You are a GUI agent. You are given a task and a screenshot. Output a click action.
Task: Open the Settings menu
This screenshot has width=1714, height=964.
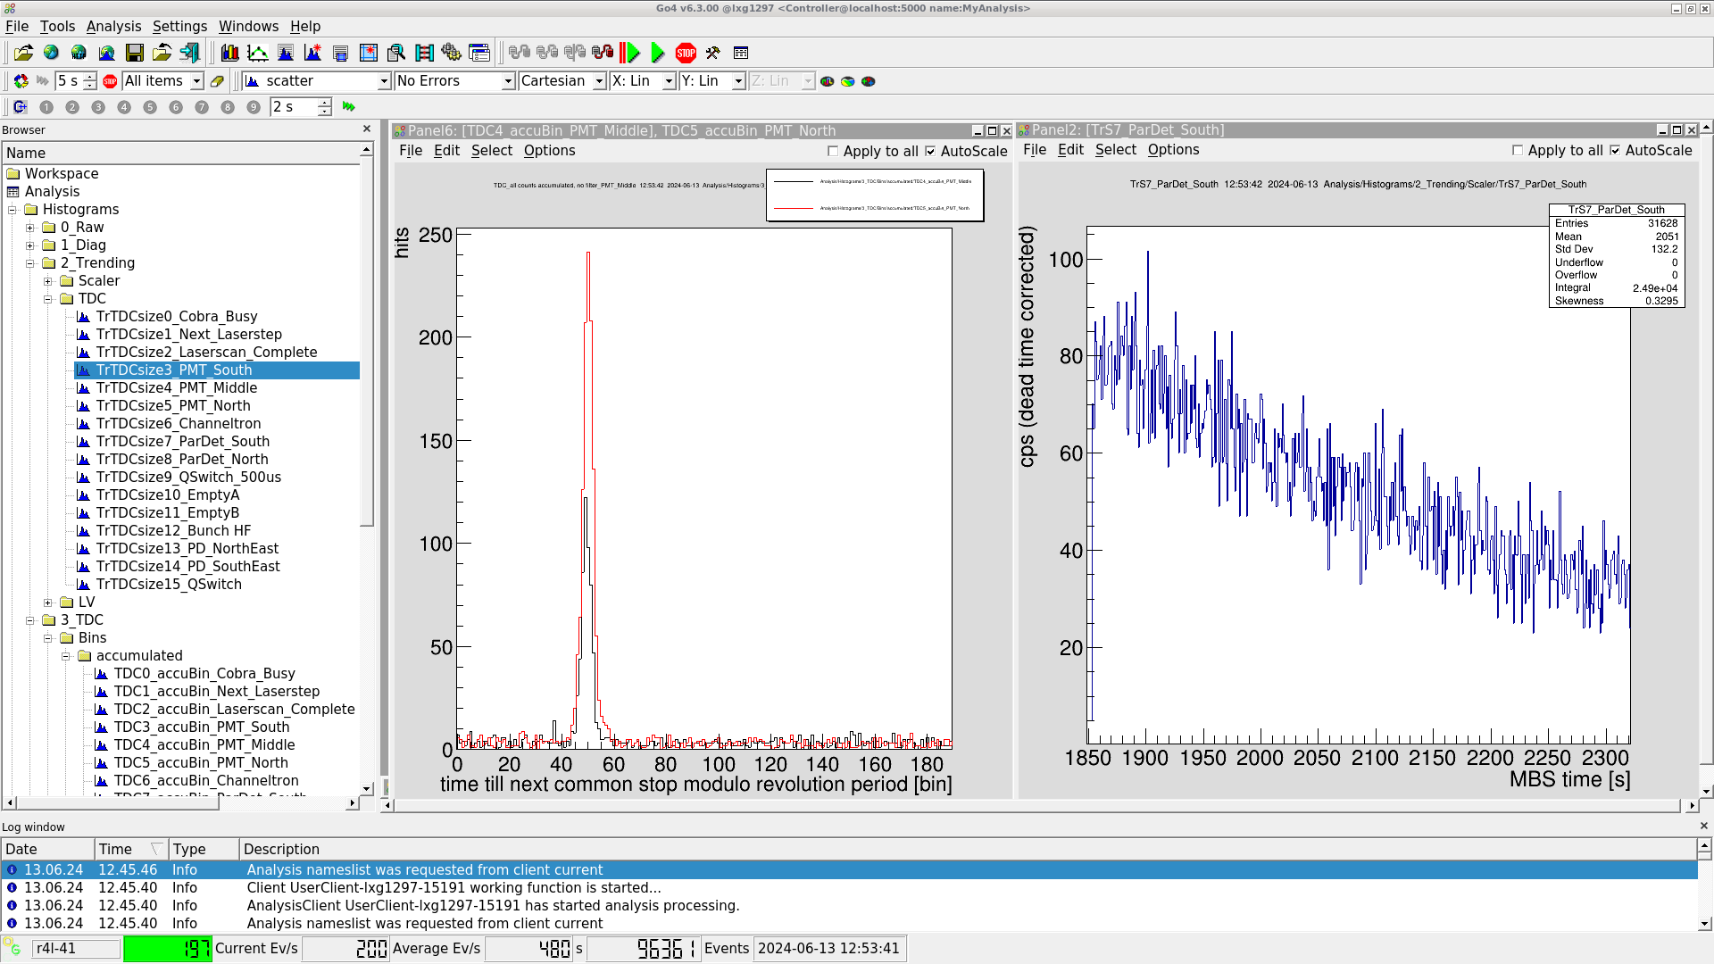point(179,27)
